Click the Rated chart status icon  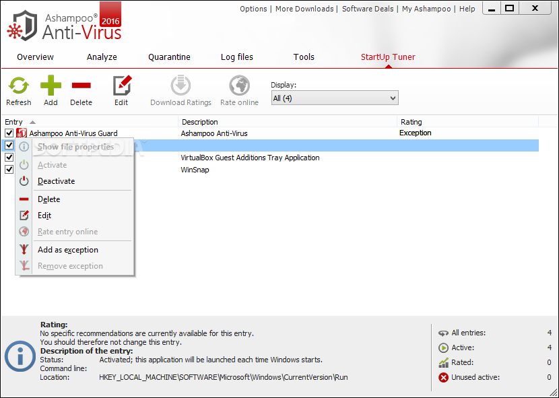click(443, 363)
